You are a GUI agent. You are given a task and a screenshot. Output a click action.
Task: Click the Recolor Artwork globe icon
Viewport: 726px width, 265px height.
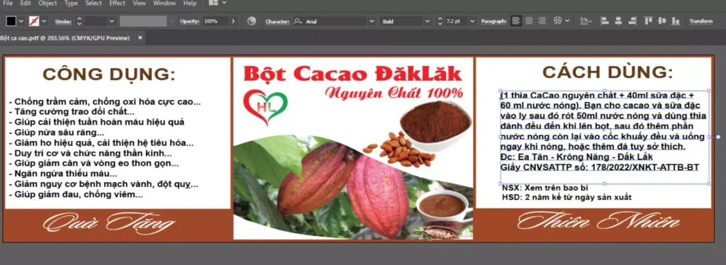pos(252,21)
